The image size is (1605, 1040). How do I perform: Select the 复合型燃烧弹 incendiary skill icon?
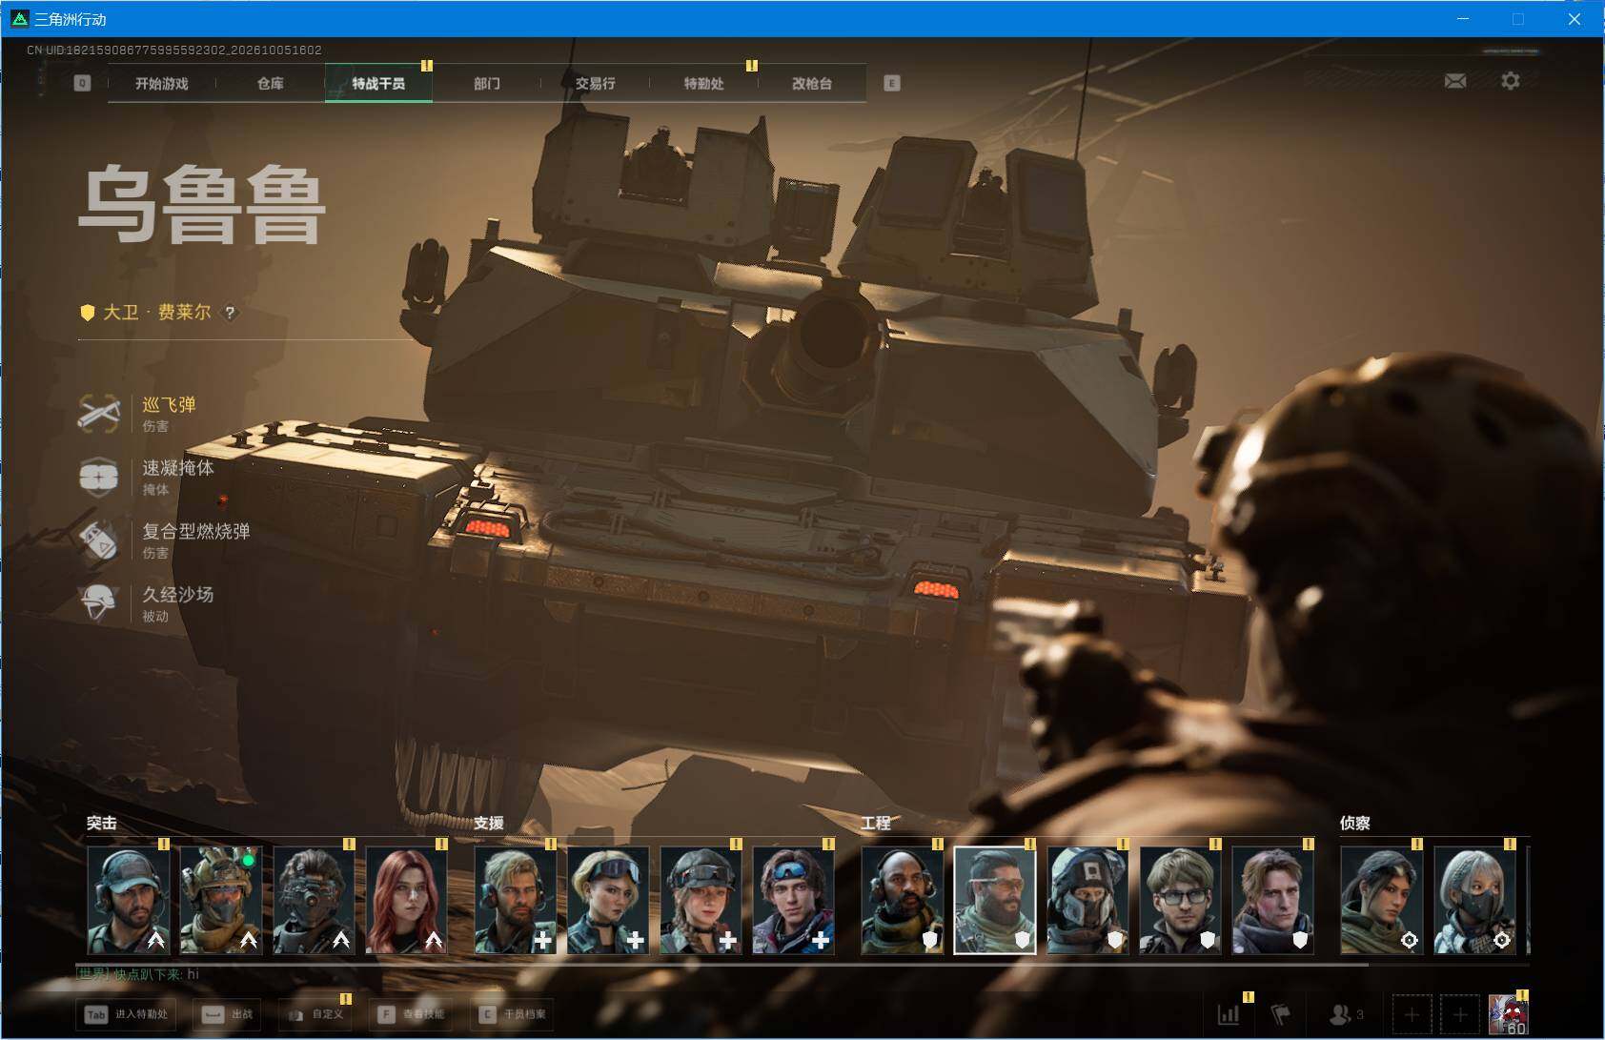pos(98,540)
